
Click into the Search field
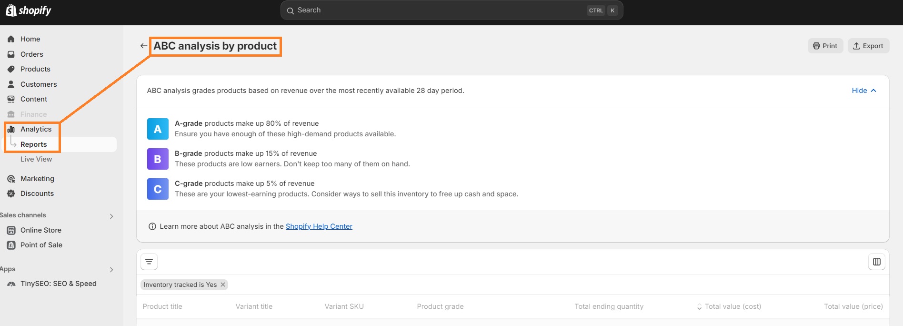tap(438, 10)
